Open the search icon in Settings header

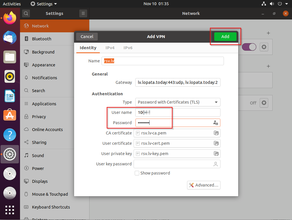(26, 13)
